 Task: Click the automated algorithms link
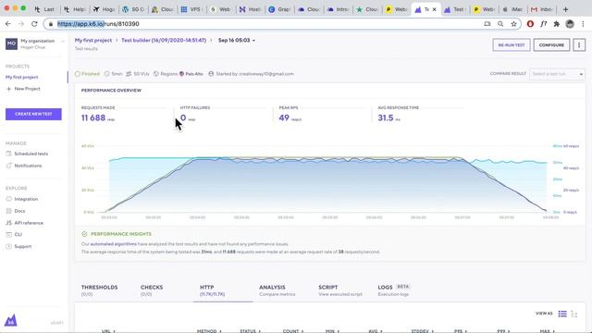click(113, 244)
